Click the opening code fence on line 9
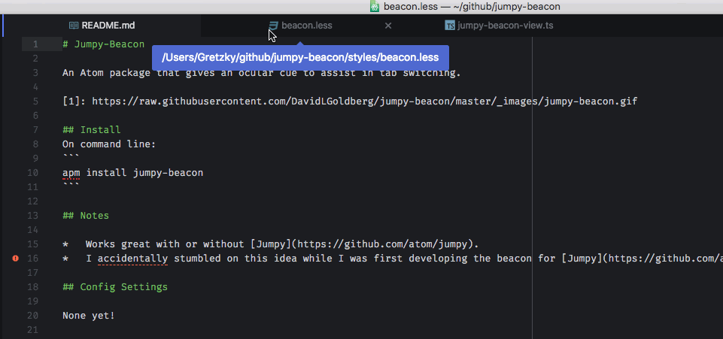The width and height of the screenshot is (723, 339). pyautogui.click(x=71, y=156)
